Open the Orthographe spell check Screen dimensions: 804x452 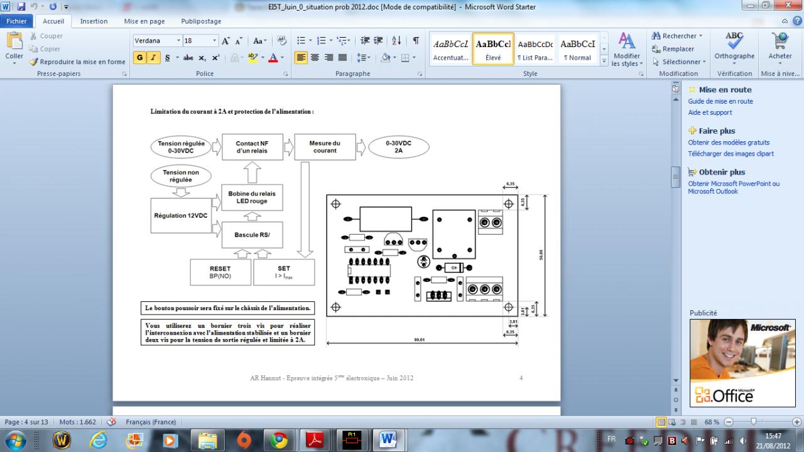pos(734,48)
